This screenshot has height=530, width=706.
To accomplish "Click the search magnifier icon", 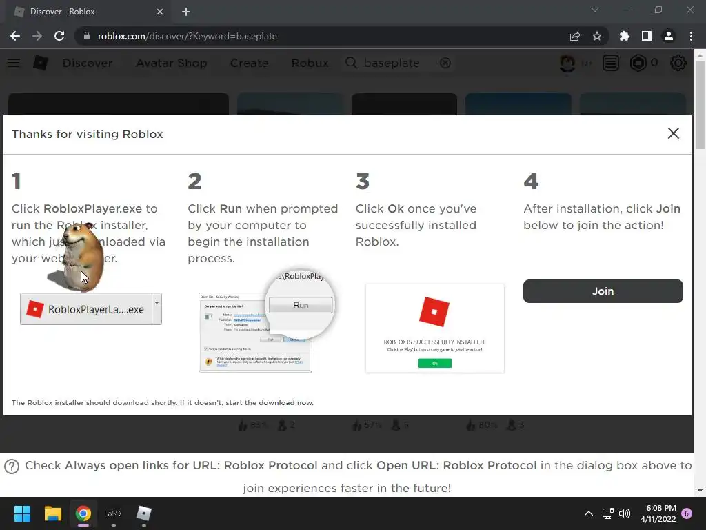I will [351, 63].
